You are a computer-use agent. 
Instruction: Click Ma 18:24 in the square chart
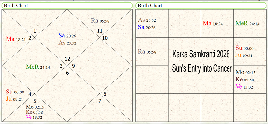[213, 23]
